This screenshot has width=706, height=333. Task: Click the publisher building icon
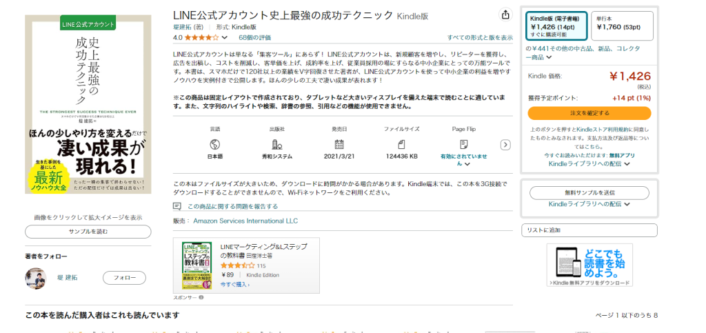tap(277, 144)
